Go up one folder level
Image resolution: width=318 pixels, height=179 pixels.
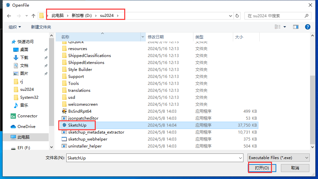click(x=33, y=16)
